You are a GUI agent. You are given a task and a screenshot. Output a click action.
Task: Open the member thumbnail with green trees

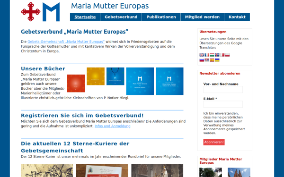point(211,172)
